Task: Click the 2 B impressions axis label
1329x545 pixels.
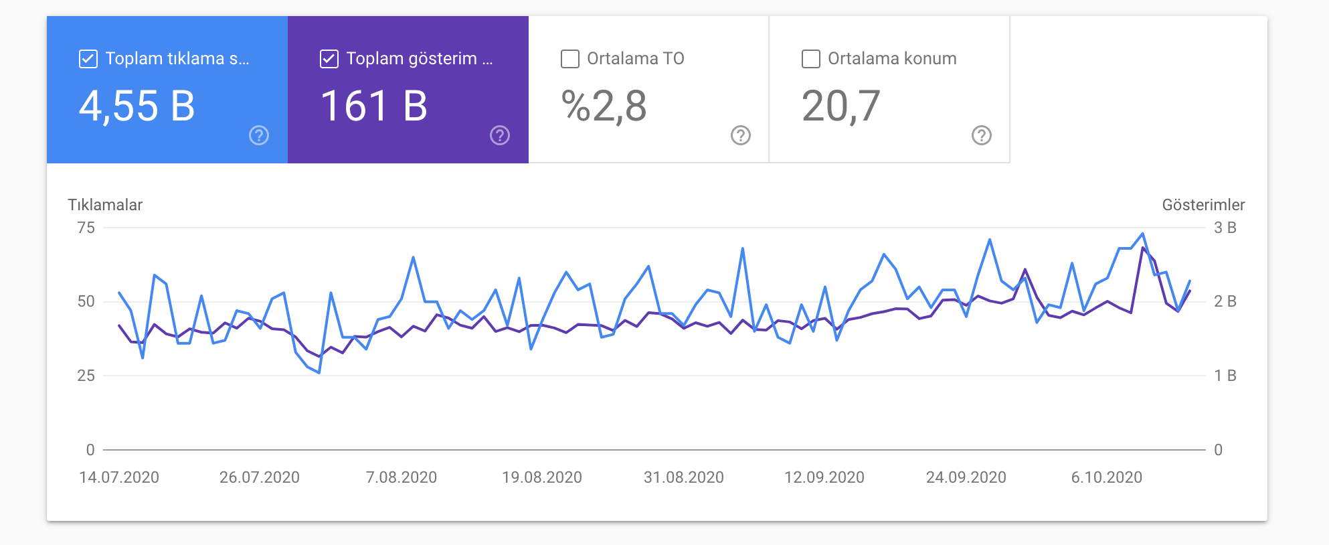Action: 1225,301
